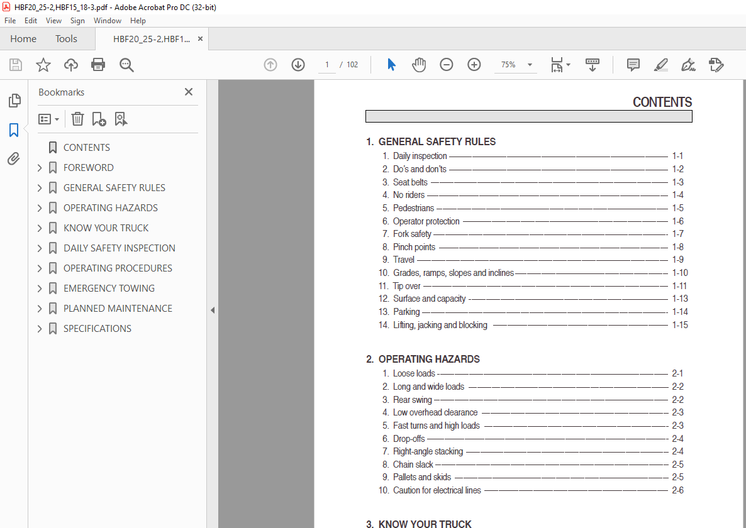Expand PLANNED MAINTENANCE bookmark
This screenshot has height=528, width=746.
[x=40, y=309]
